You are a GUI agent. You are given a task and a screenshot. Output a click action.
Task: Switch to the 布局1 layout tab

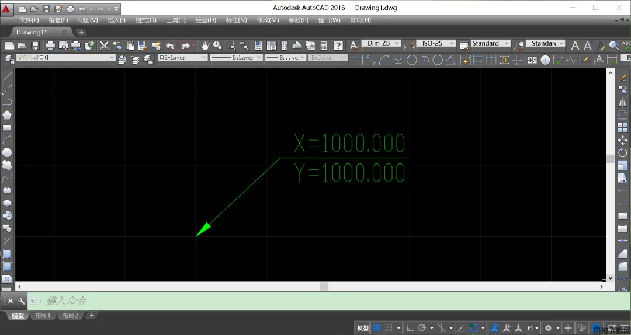pos(43,316)
